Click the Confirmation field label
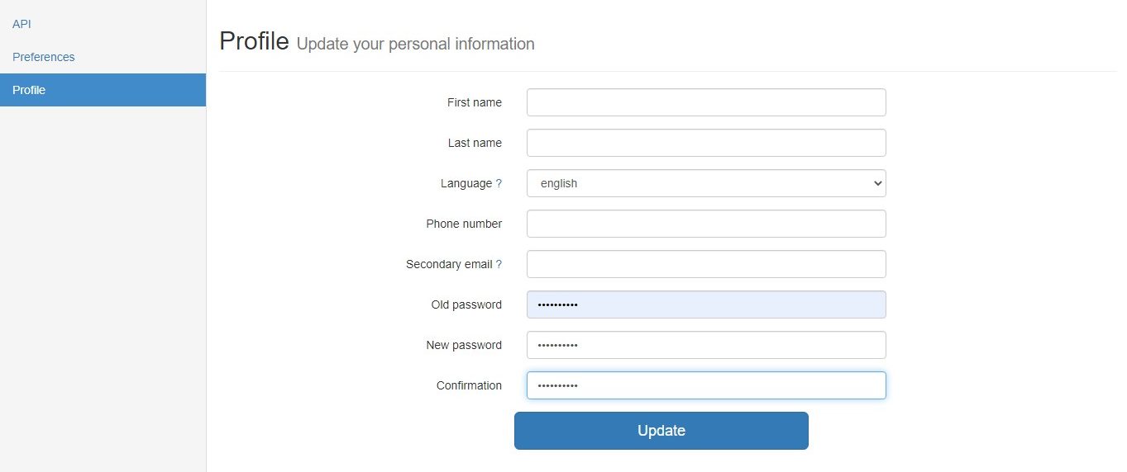 tap(468, 385)
